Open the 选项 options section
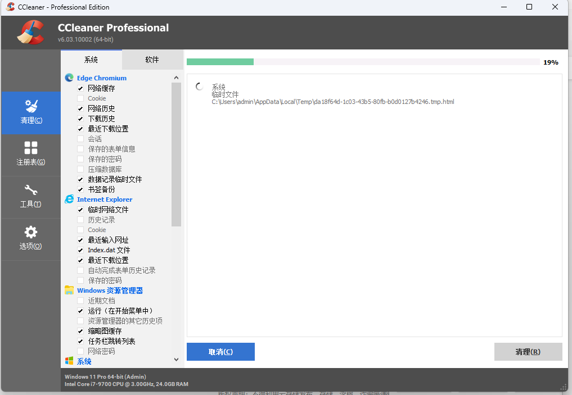572x395 pixels. coord(31,239)
